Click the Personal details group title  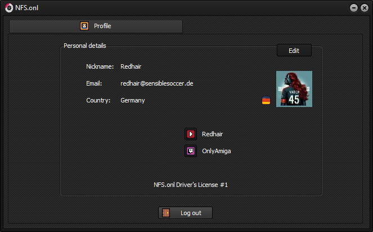(85, 46)
